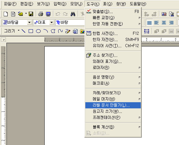Open the 파일(F) menu

10,4
